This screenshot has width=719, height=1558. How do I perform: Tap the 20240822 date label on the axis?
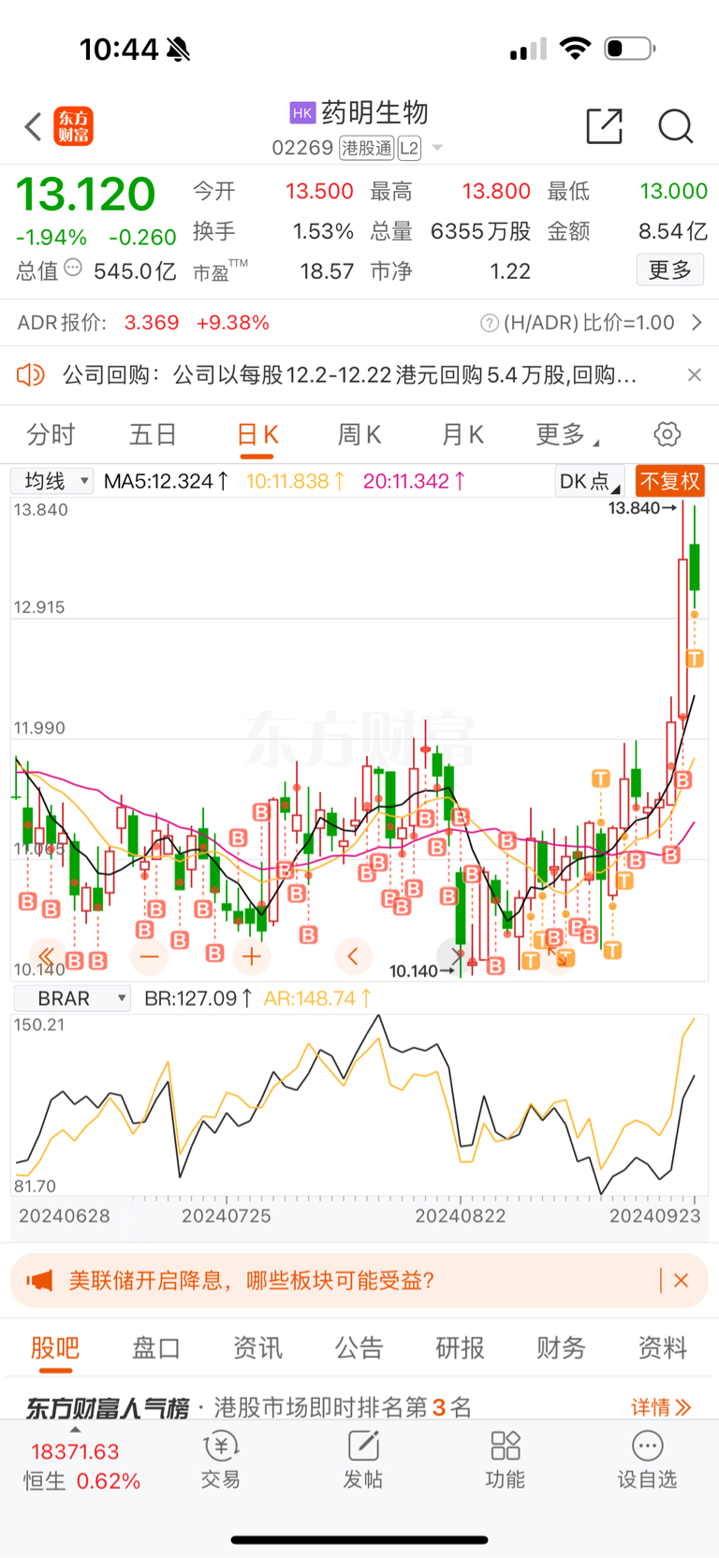[460, 1216]
